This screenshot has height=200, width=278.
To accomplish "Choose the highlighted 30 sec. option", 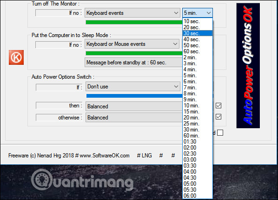I will coord(198,33).
